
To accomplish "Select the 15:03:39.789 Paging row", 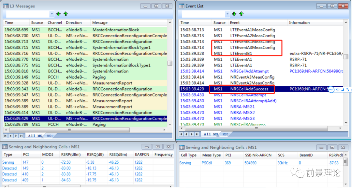I will pos(85,124).
